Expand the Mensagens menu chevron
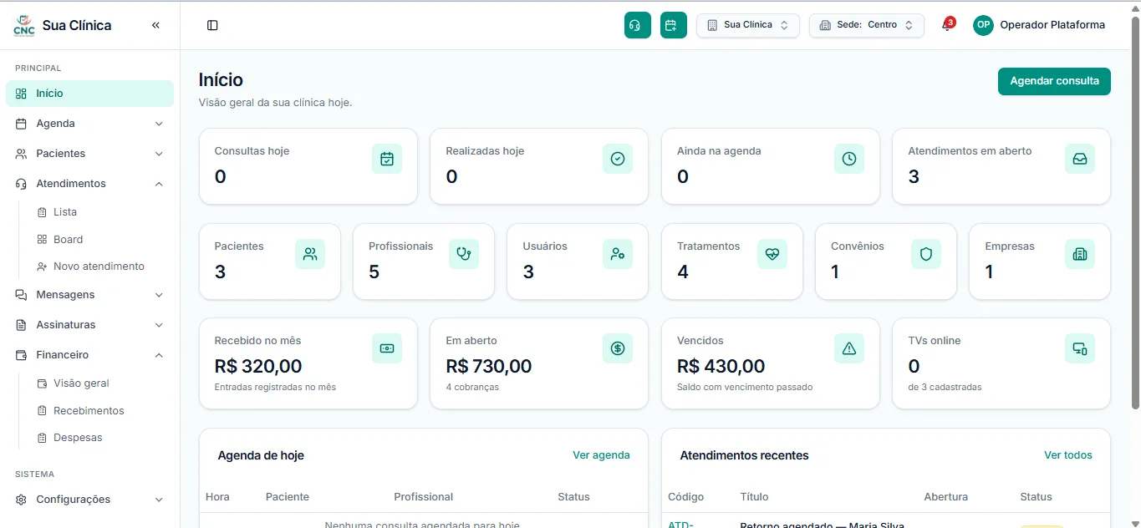 click(x=159, y=295)
